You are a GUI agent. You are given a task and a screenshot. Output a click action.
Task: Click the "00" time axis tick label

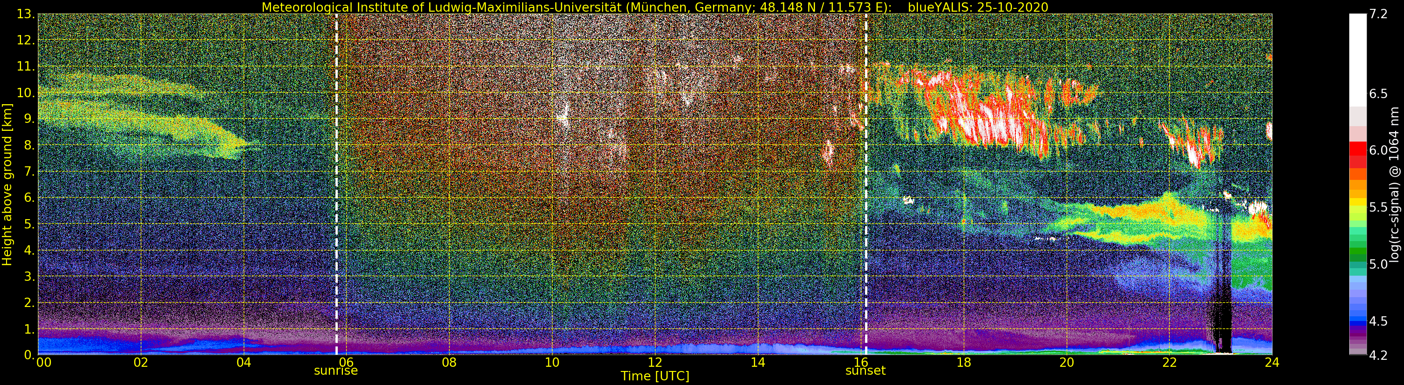pyautogui.click(x=43, y=363)
